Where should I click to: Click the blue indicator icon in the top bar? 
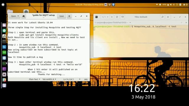(x=113, y=5)
